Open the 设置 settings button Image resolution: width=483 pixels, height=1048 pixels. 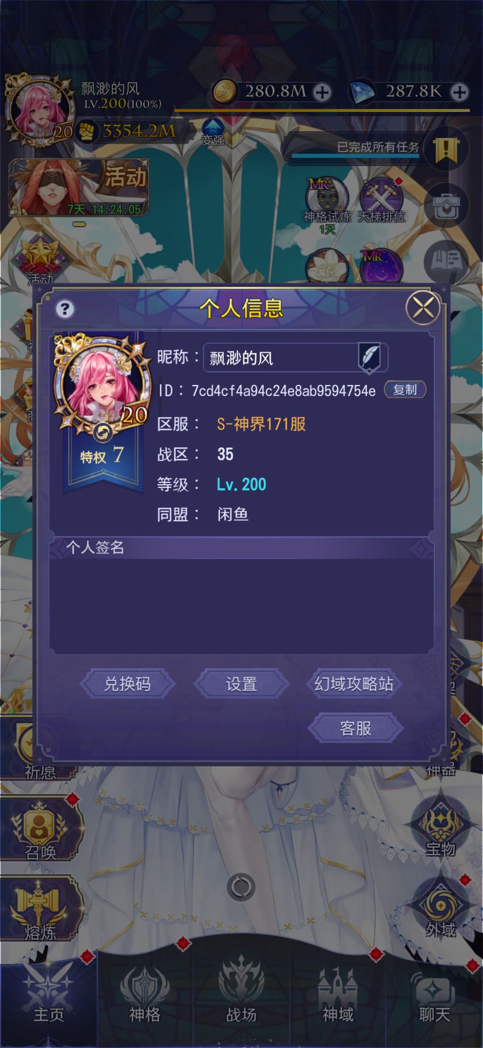[241, 684]
